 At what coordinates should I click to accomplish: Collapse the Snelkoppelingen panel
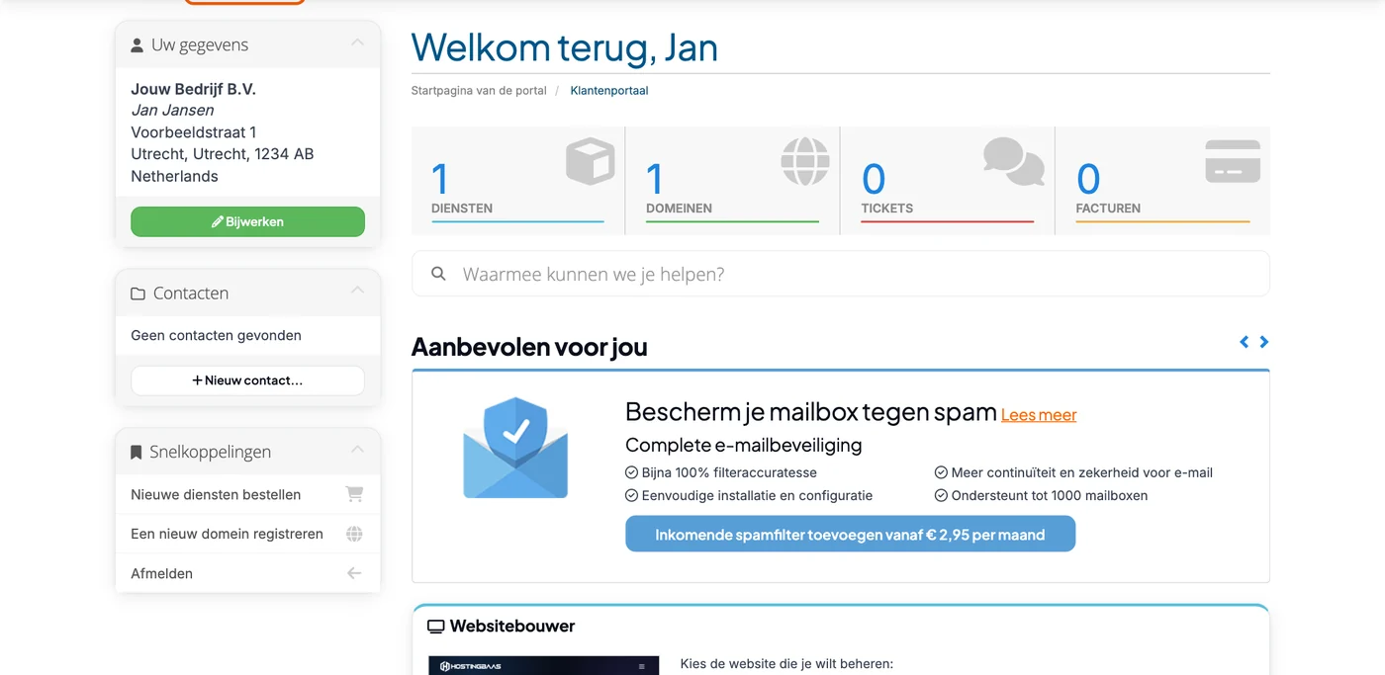tap(357, 450)
